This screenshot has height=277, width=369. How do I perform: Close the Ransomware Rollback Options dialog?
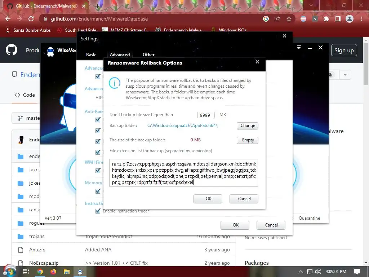point(257,62)
